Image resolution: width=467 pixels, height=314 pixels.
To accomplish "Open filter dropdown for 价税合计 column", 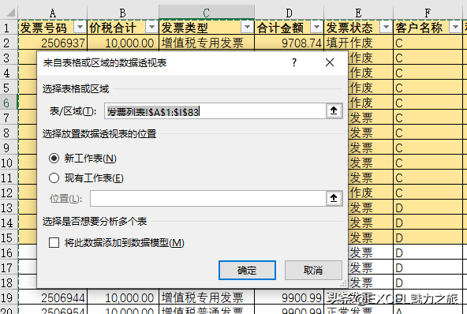I will click(x=151, y=28).
